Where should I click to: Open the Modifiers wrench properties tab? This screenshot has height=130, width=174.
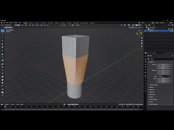pos(145,78)
